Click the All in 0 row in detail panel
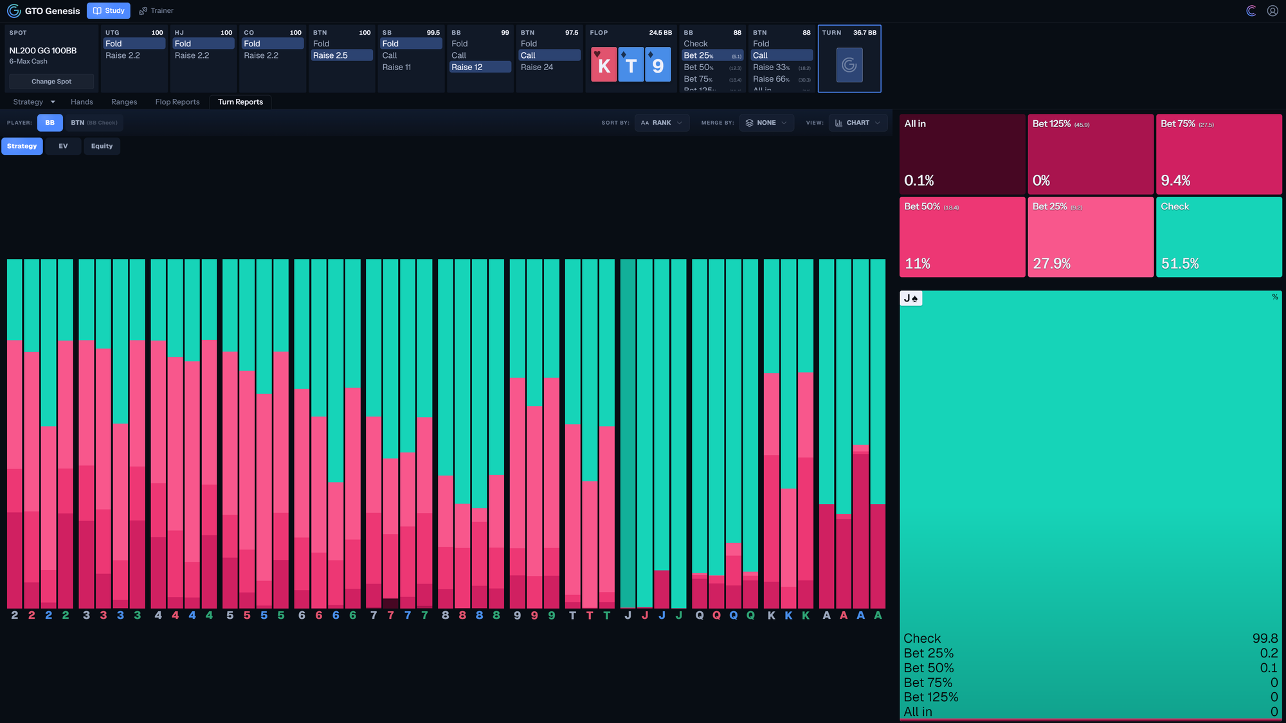 tap(1091, 711)
